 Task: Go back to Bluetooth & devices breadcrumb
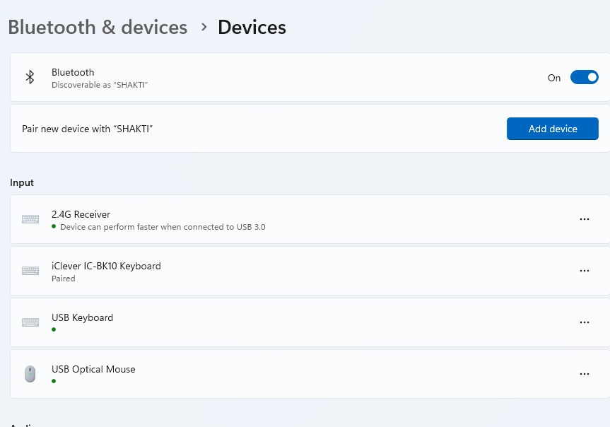[98, 28]
